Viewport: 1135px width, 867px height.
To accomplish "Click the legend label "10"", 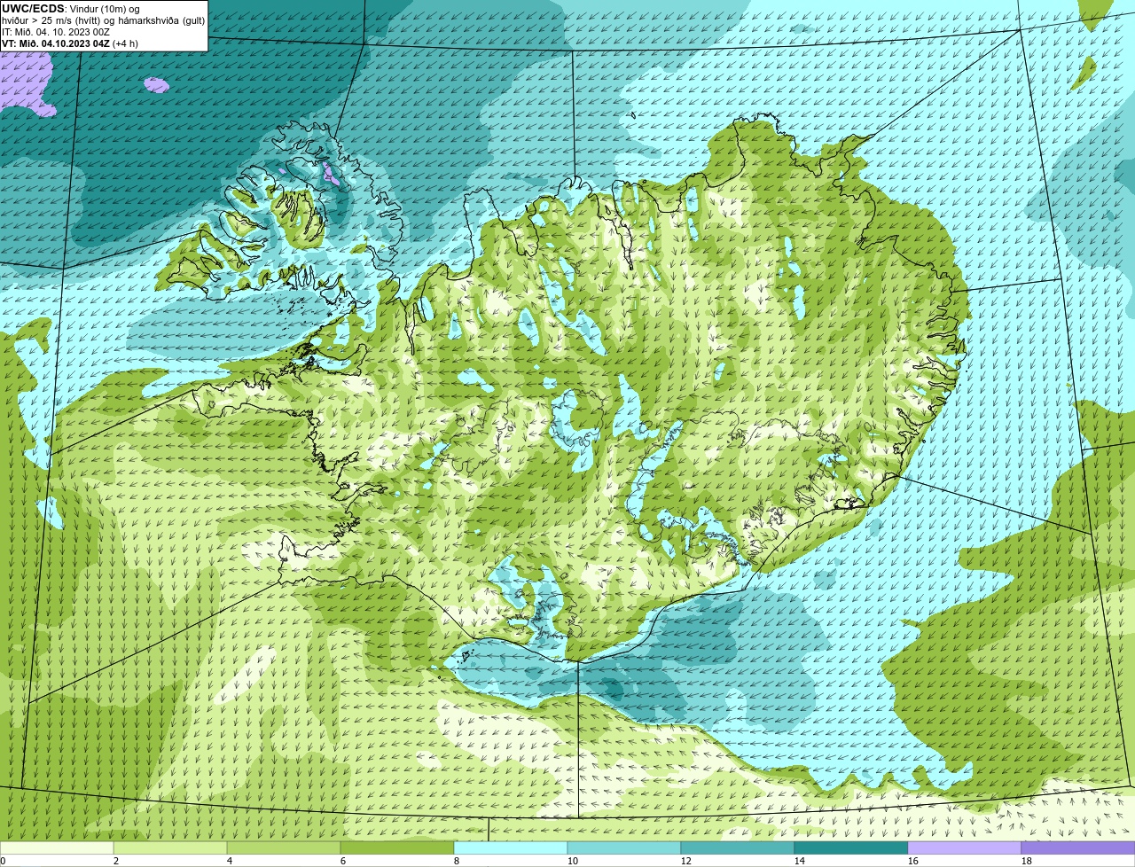I will (x=573, y=861).
